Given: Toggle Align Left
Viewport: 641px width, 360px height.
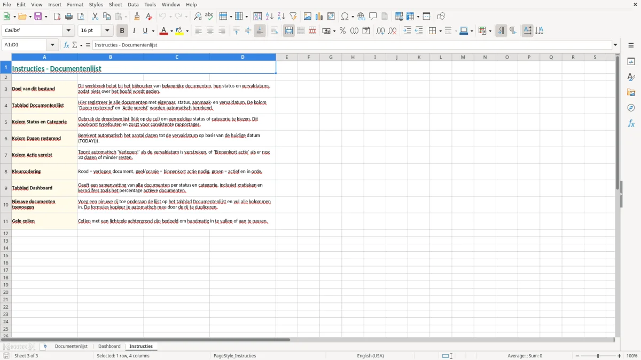Looking at the screenshot, I should pos(198,31).
